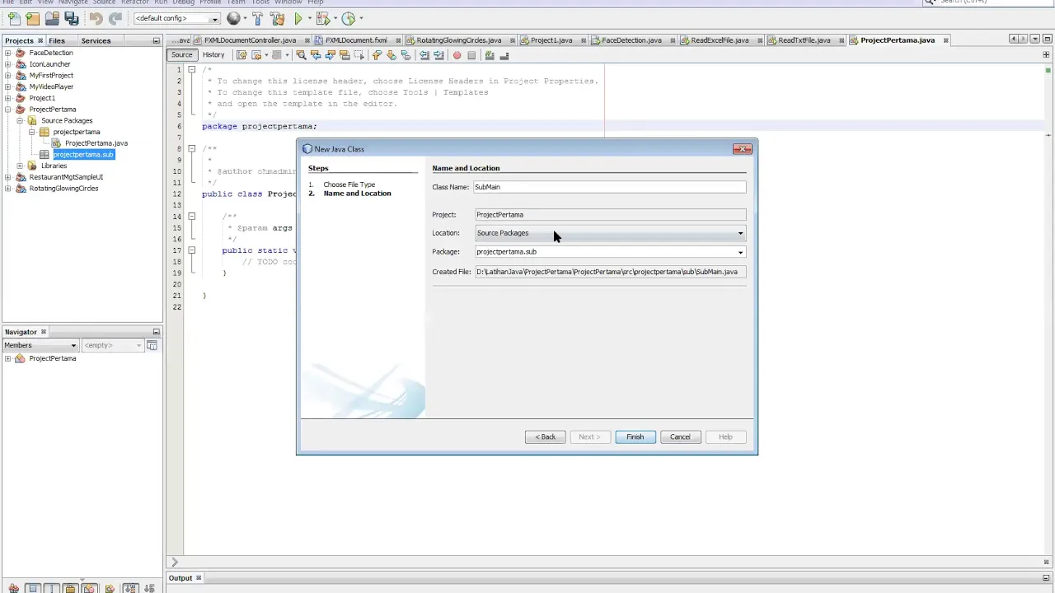This screenshot has height=593, width=1055.
Task: Click the Find Selection magnifier in editor toolbar
Action: click(301, 55)
